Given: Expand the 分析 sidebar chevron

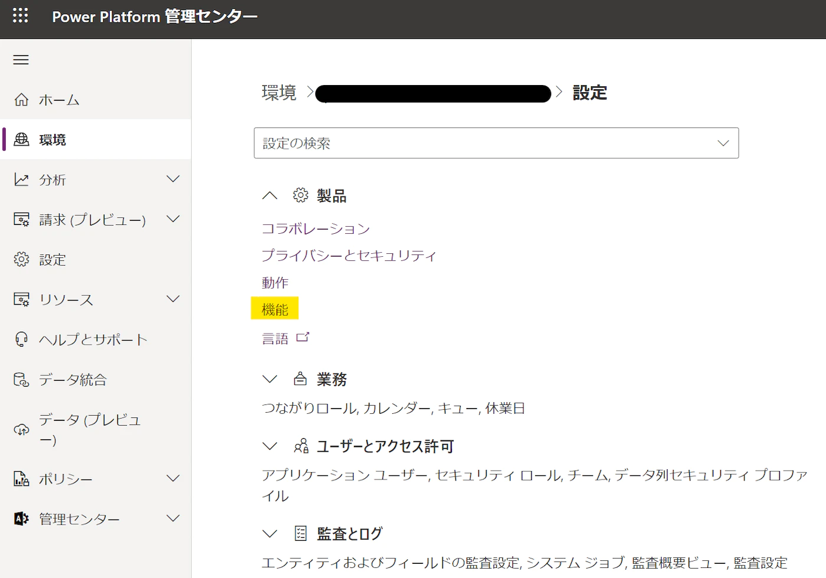Looking at the screenshot, I should pyautogui.click(x=173, y=179).
